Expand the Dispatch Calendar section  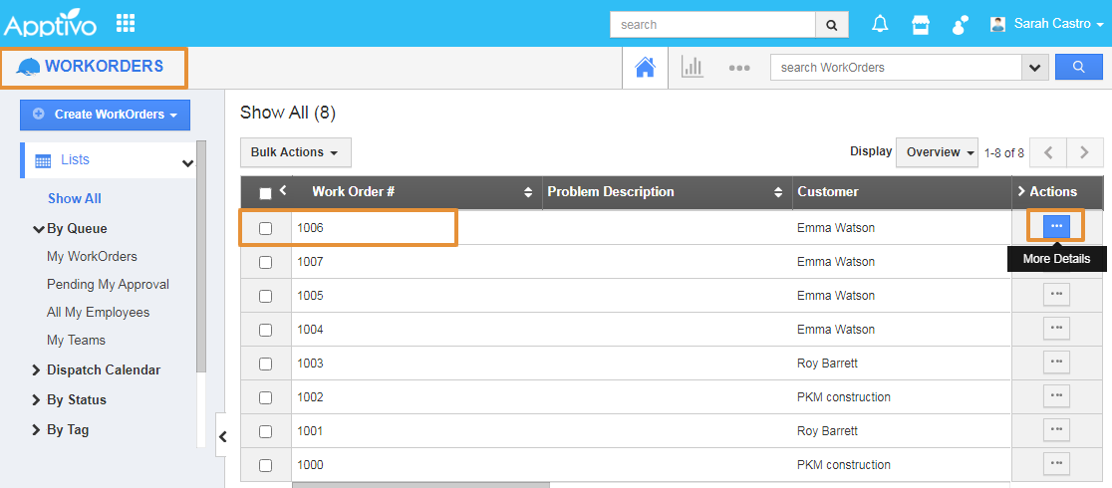(x=103, y=369)
